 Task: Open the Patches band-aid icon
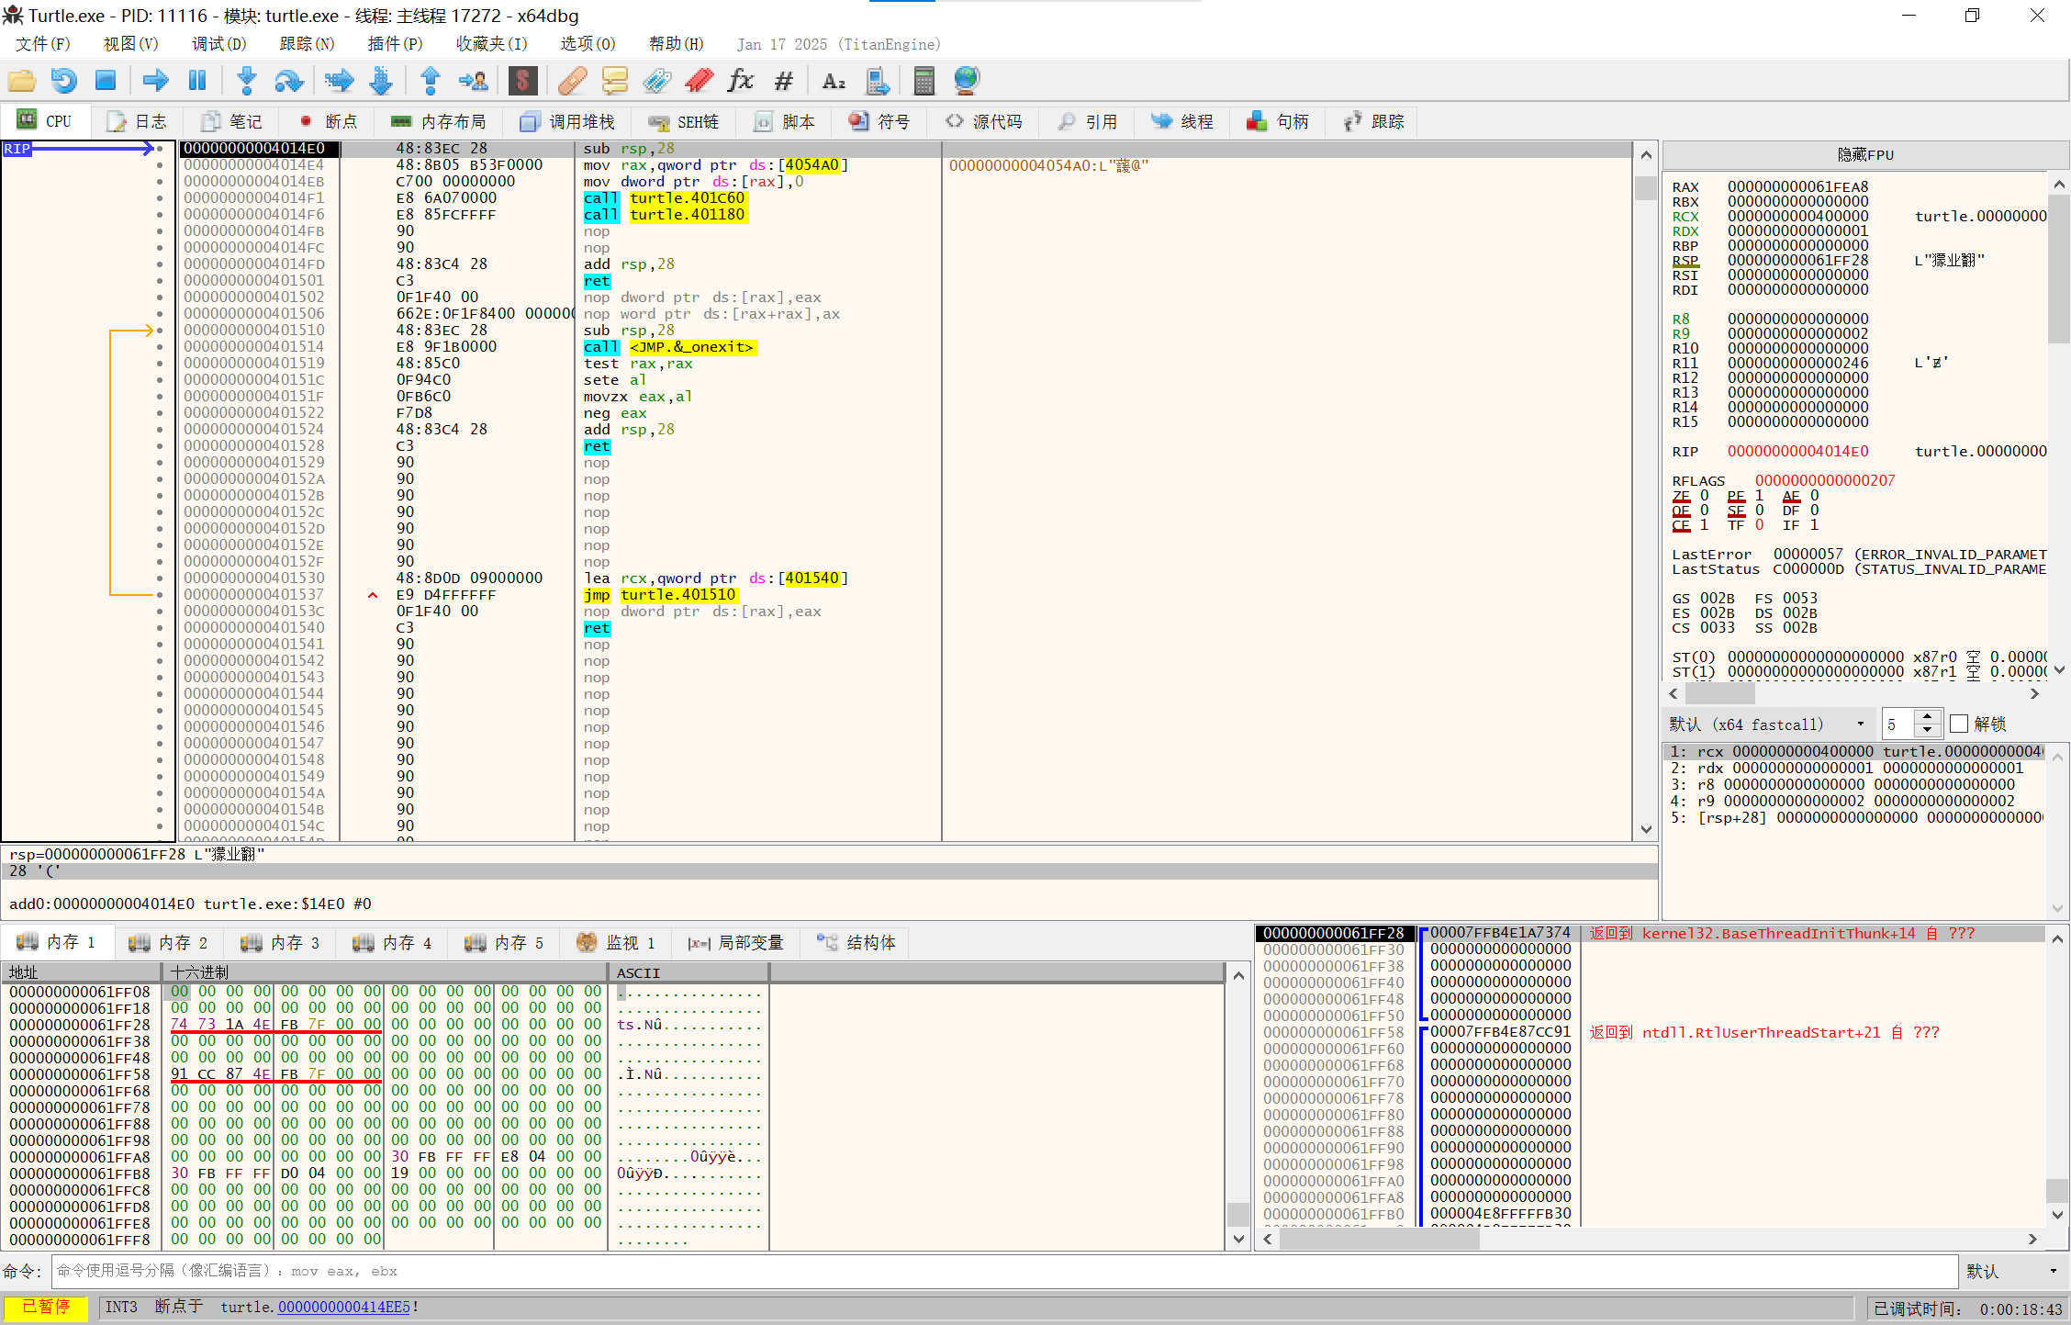(x=572, y=81)
